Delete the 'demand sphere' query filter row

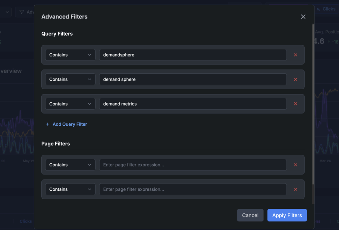pos(295,79)
